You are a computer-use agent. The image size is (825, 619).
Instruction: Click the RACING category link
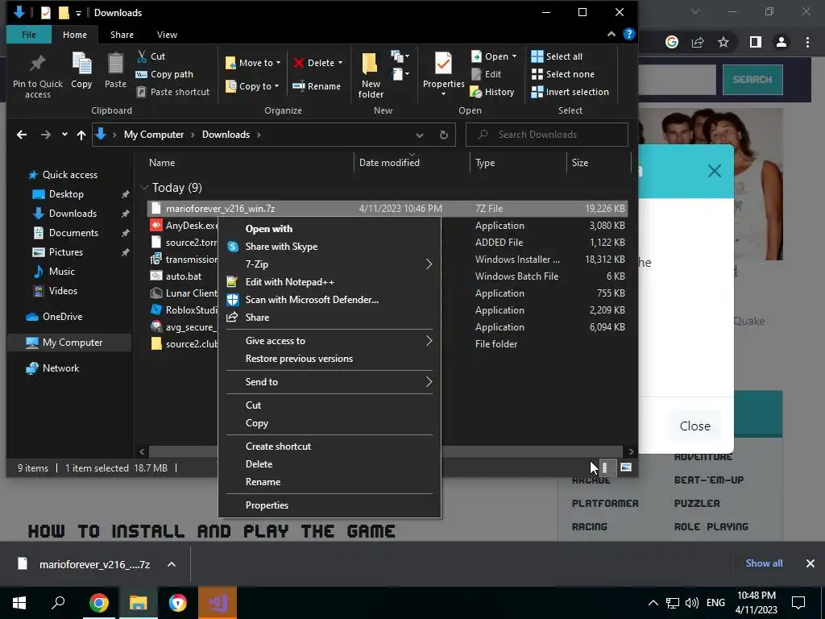tap(589, 526)
